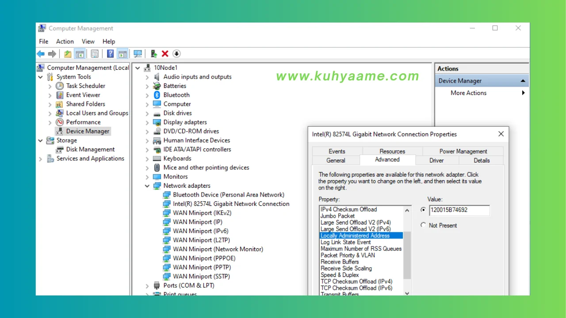Select Services and Applications node
Viewport: 566px width, 318px height.
(90, 159)
